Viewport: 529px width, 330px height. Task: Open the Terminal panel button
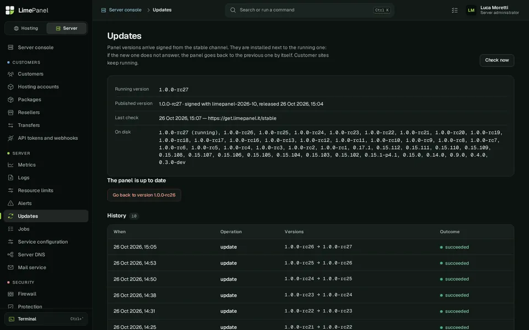point(46,319)
